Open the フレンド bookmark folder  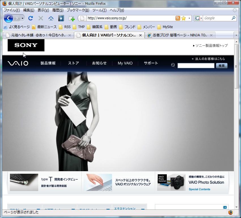point(127,27)
